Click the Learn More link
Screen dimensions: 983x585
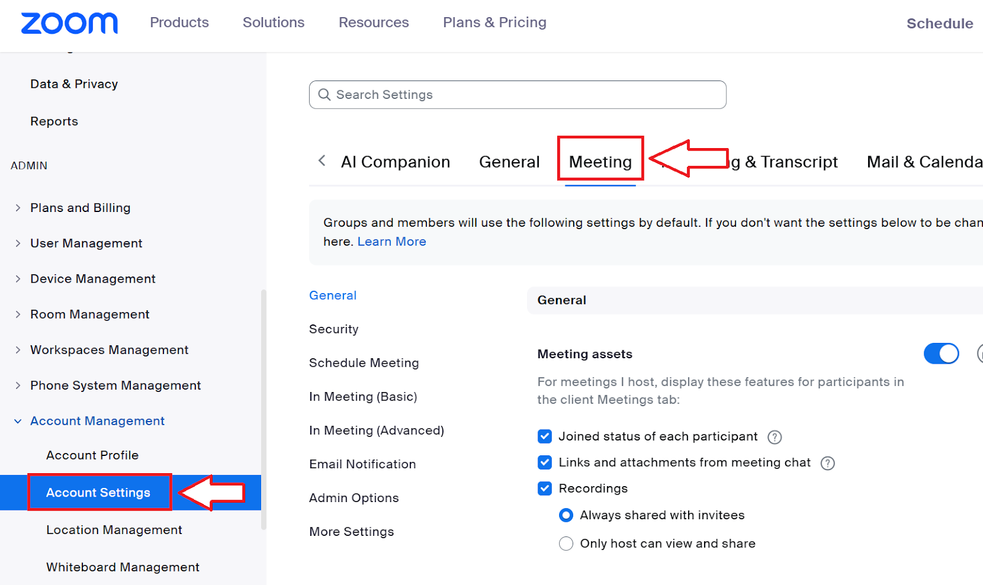click(x=391, y=241)
